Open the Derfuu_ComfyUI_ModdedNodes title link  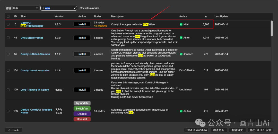pos(36,111)
